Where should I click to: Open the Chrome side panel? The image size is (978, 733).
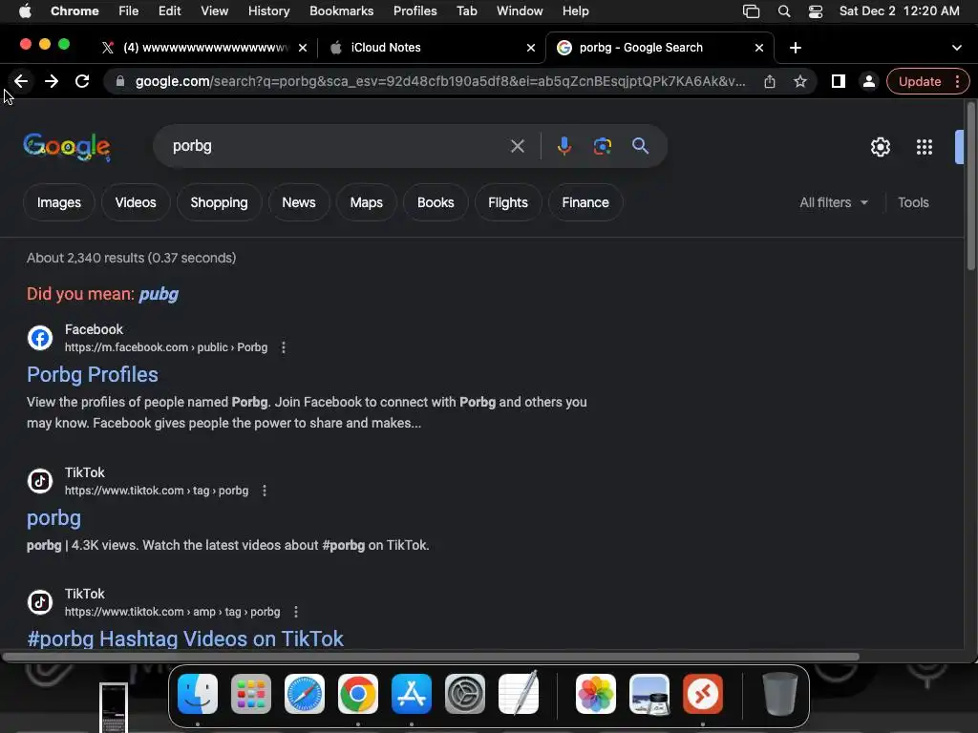tap(839, 81)
